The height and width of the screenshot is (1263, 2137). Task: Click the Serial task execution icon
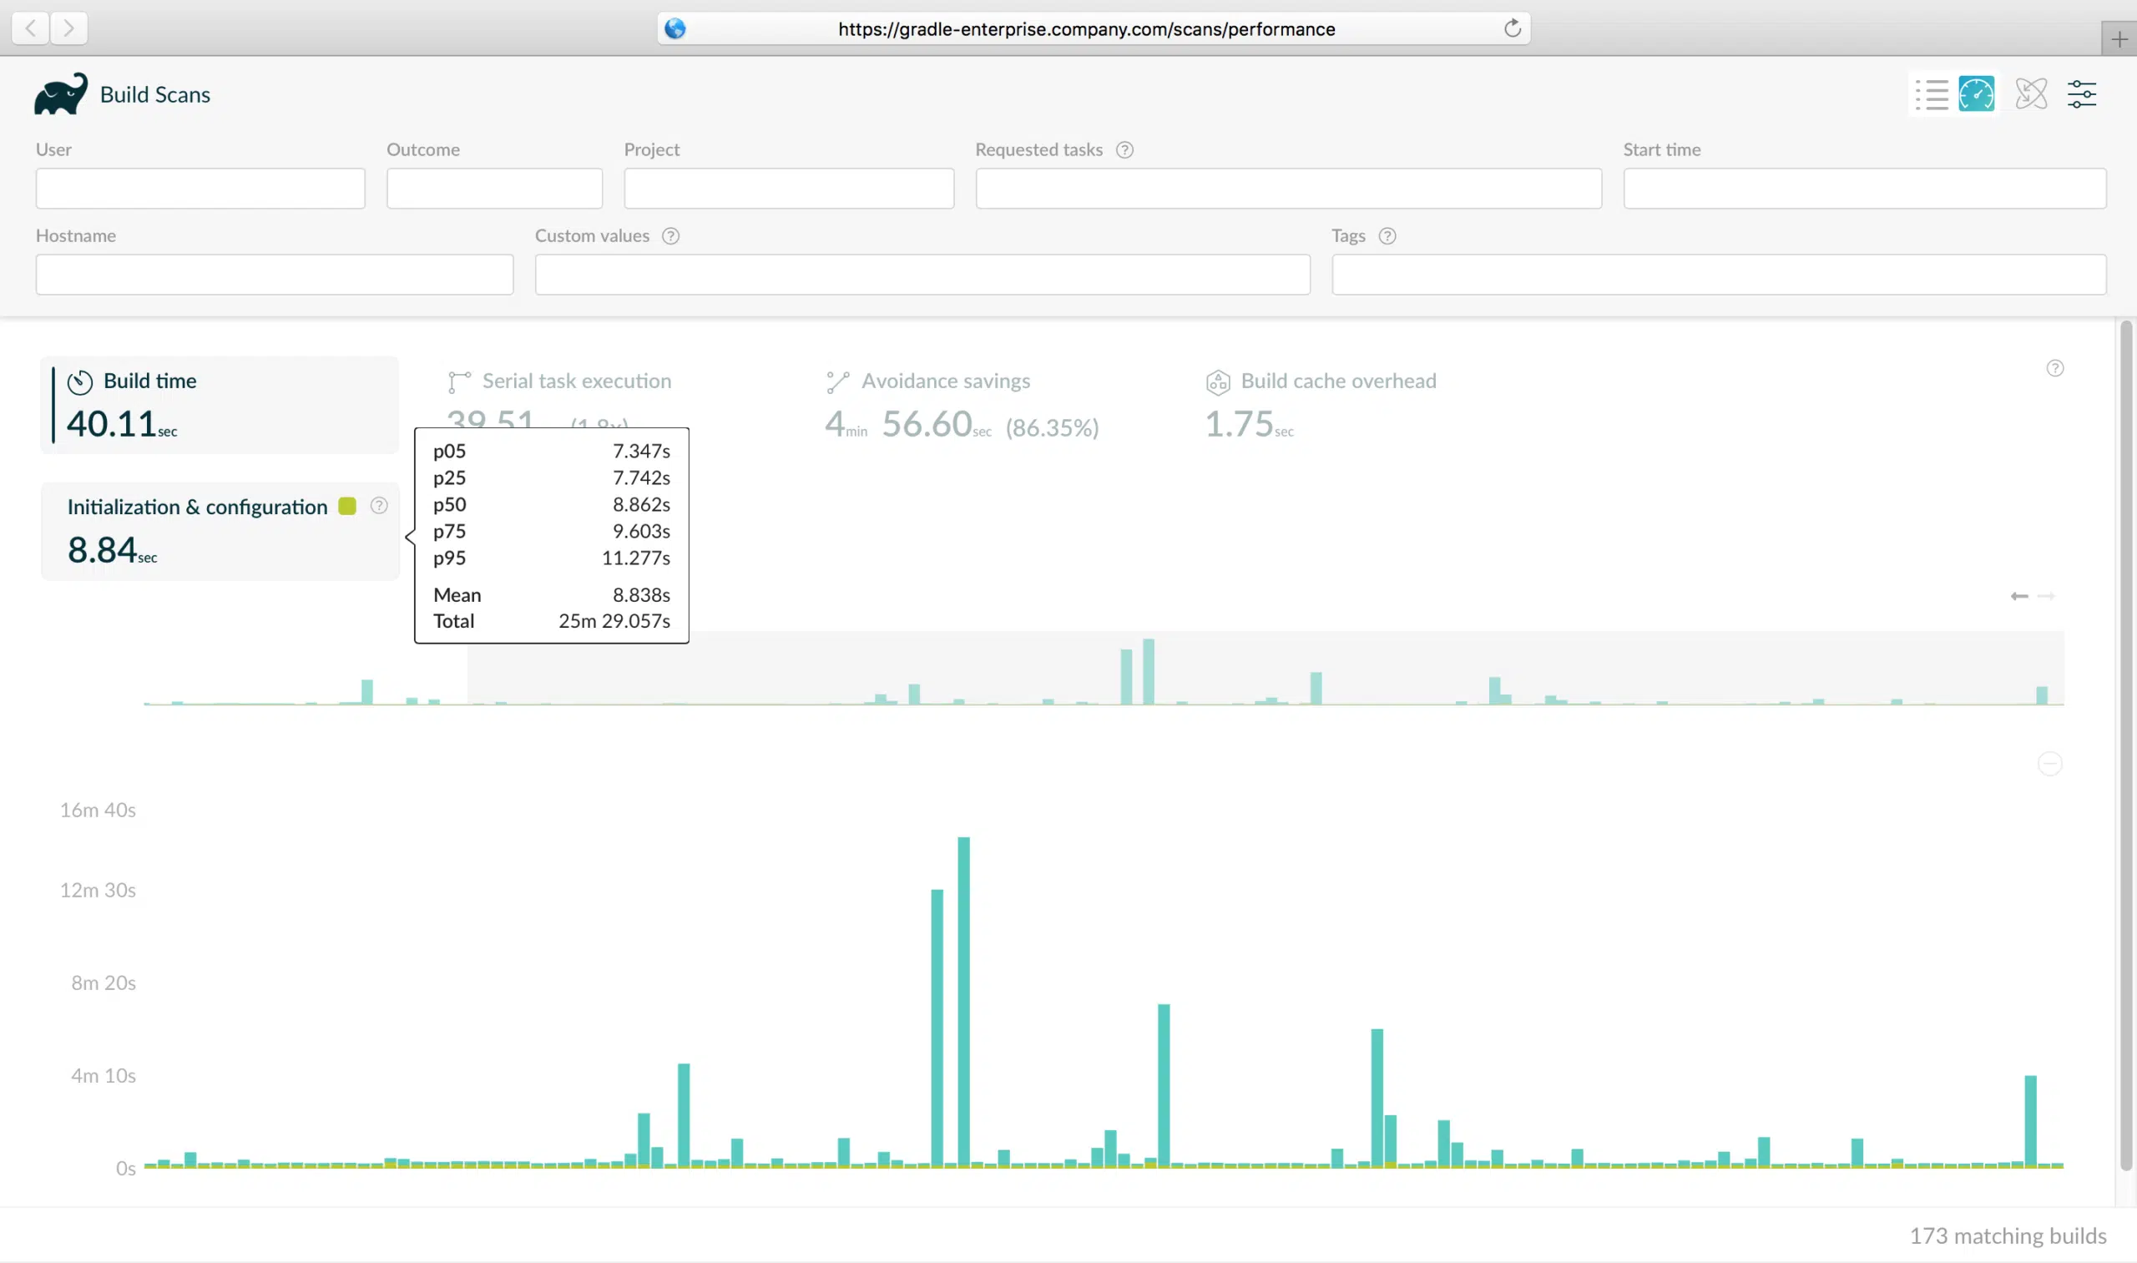(x=459, y=382)
